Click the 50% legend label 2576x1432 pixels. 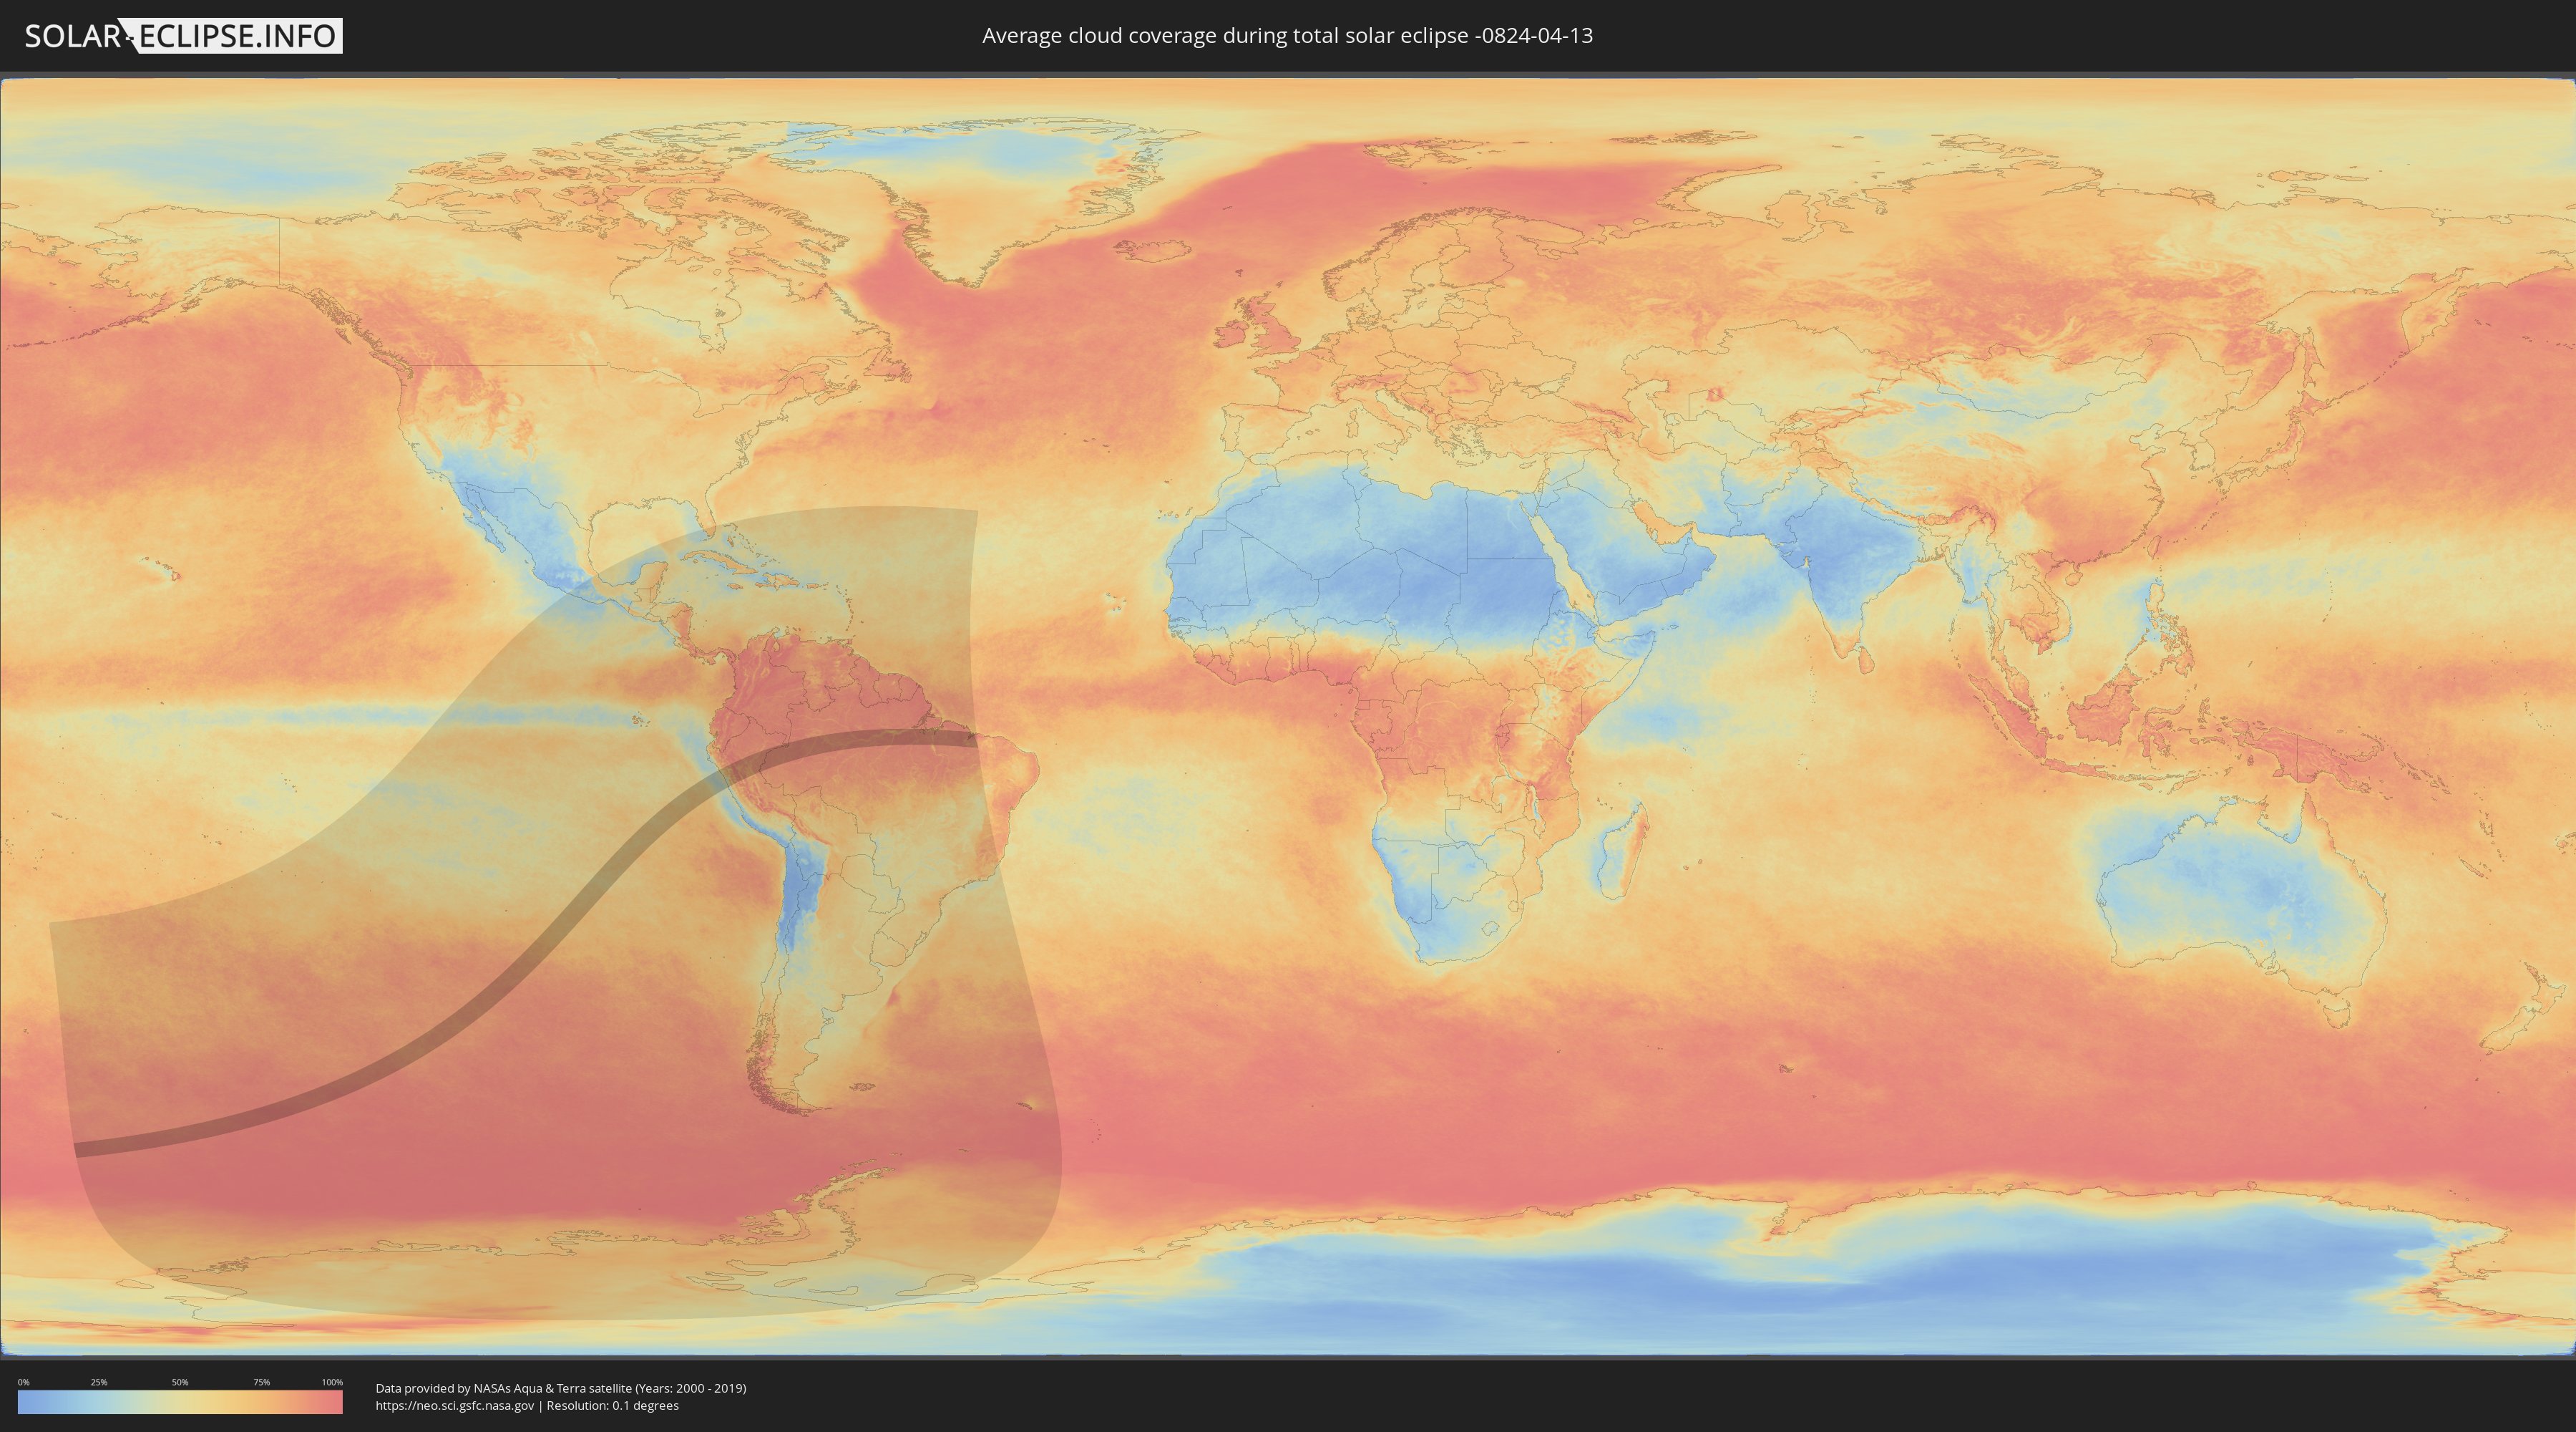[x=180, y=1382]
